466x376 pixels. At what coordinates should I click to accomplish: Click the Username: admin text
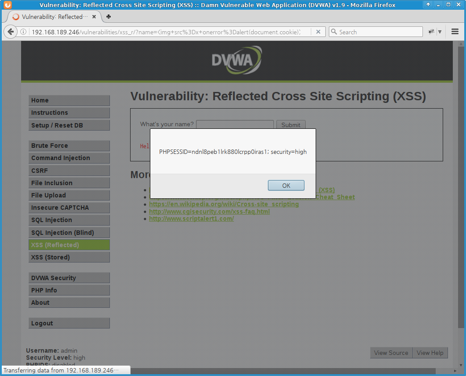tap(52, 351)
